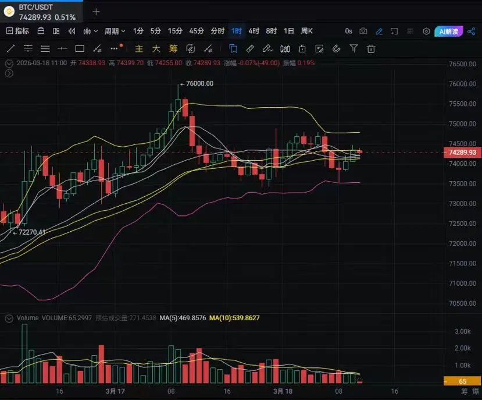Image resolution: width=482 pixels, height=400 pixels.
Task: Click the rotate/refresh square icon
Action: 191,49
